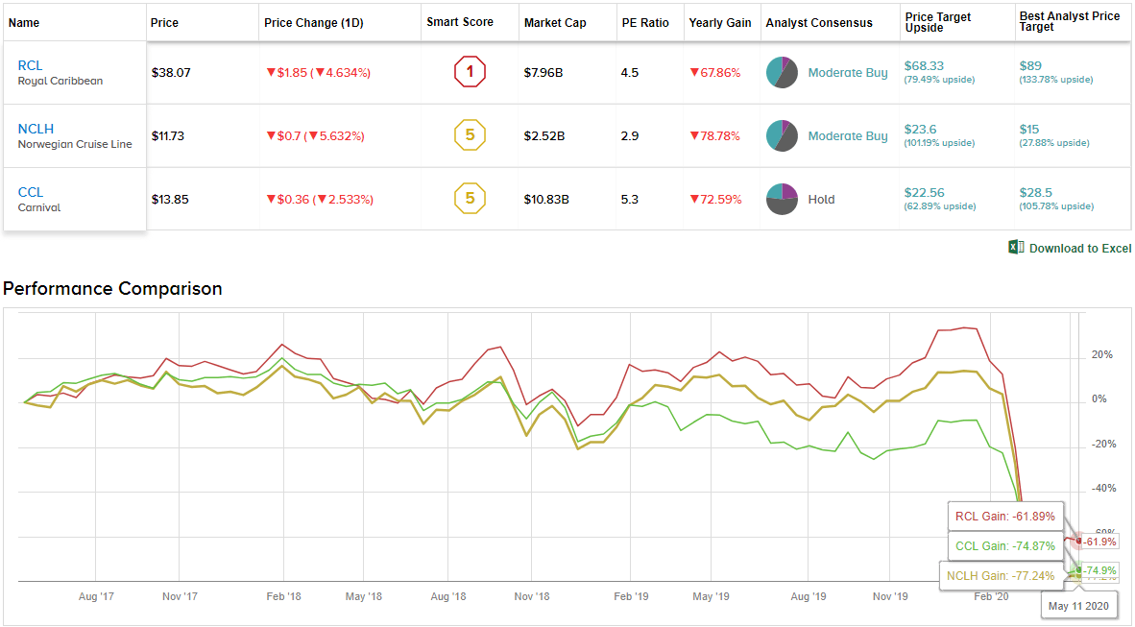Click Feb '20 axis label
1135x627 pixels.
click(991, 596)
